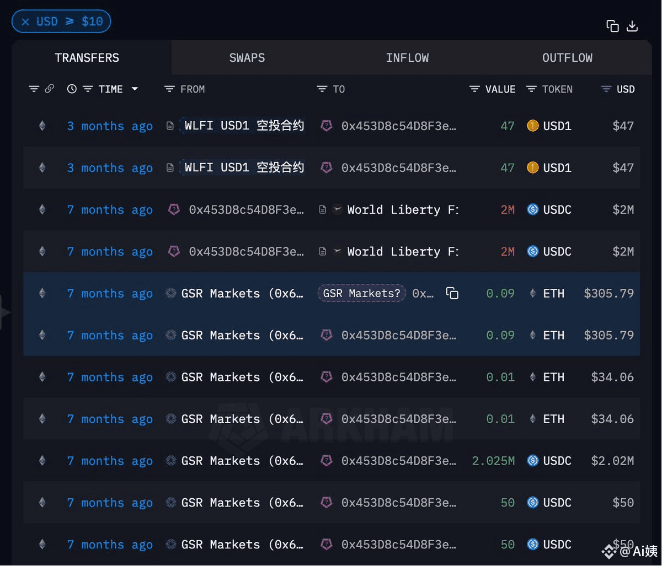Switch to the OUTFLOW tab
This screenshot has width=662, height=566.
pyautogui.click(x=567, y=57)
